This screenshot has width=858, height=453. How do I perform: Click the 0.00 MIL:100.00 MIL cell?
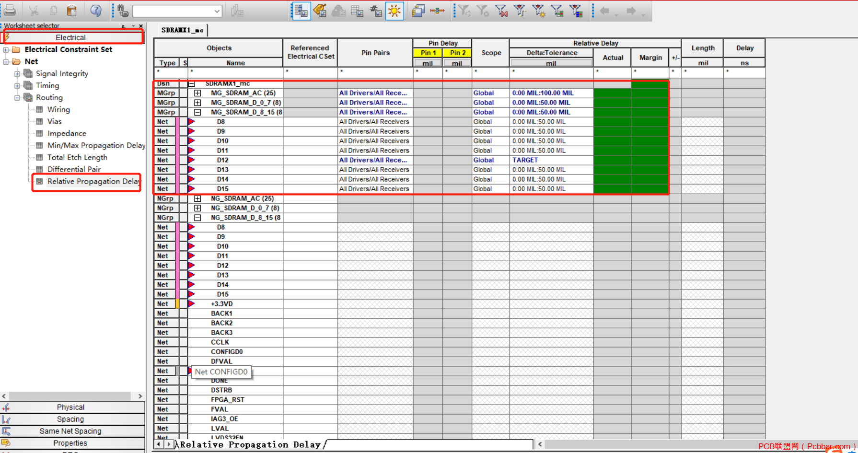(x=551, y=93)
